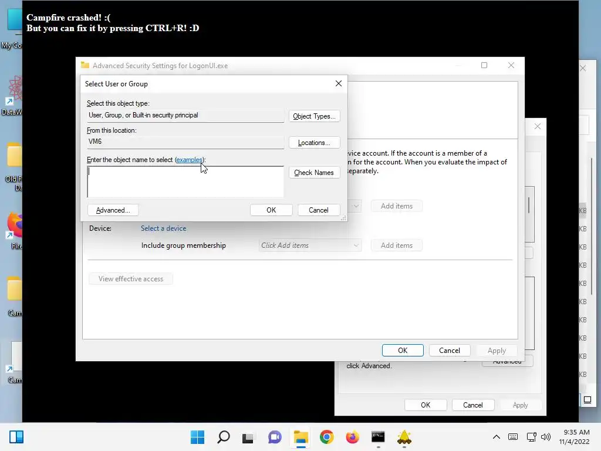Screen dimensions: 601x451
Task: Click Object Types button
Action: coord(315,116)
